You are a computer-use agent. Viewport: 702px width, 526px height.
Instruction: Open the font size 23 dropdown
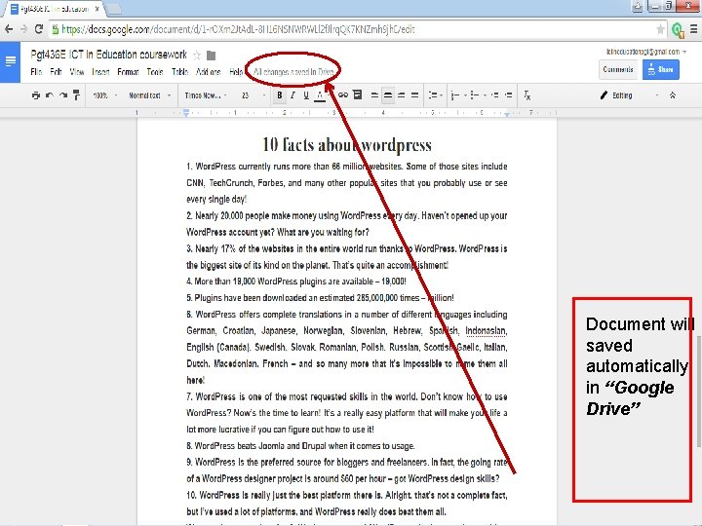click(x=253, y=95)
